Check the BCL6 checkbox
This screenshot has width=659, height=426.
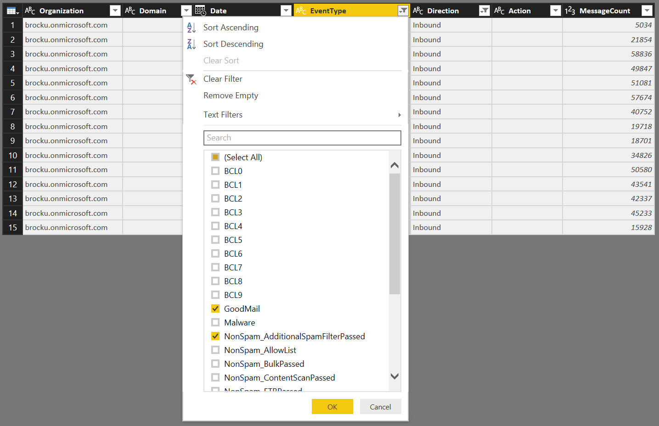[x=215, y=253]
